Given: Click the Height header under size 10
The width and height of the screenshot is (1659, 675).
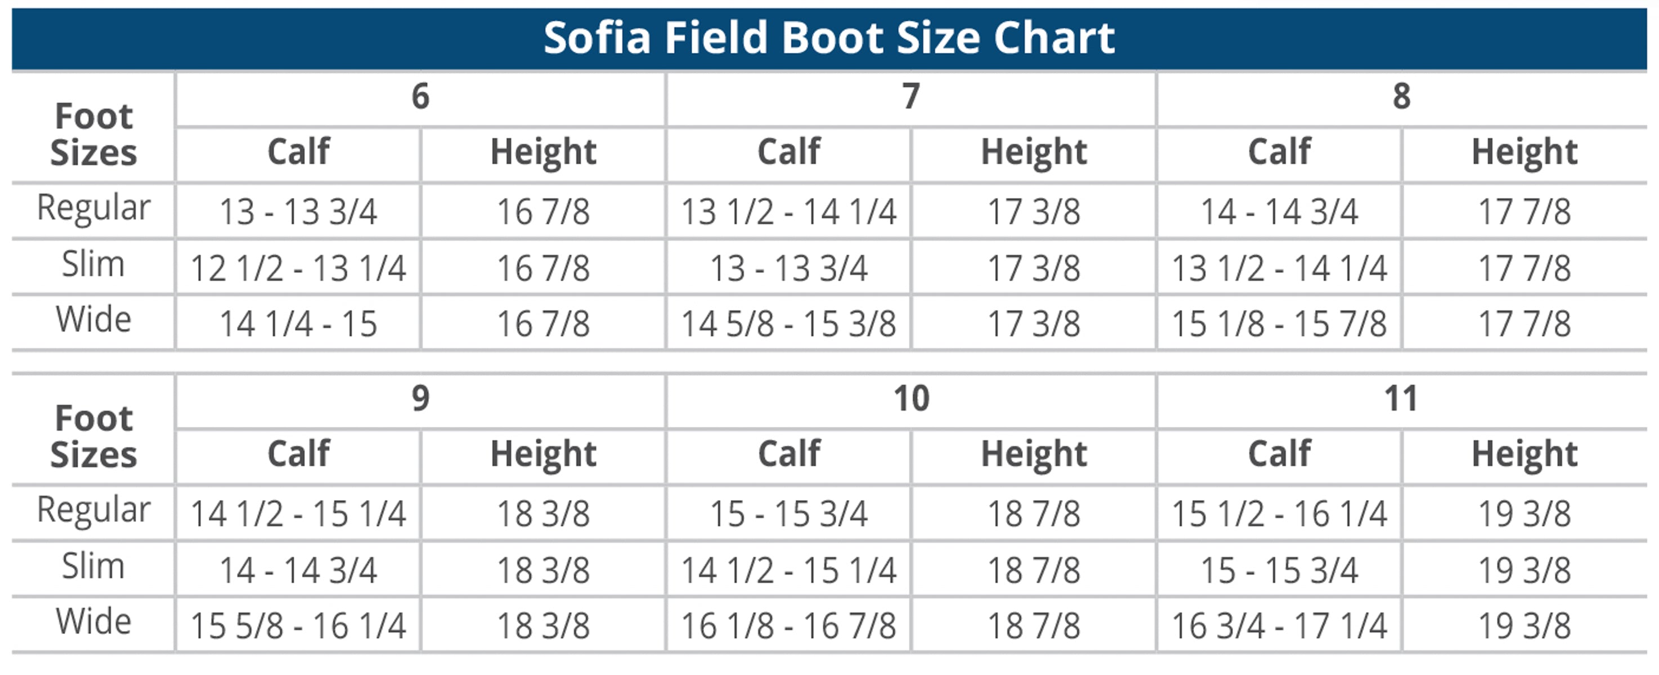Looking at the screenshot, I should point(1034,454).
